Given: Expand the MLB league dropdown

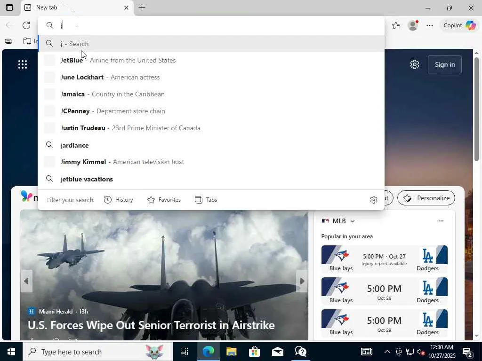Looking at the screenshot, I should pos(353,221).
